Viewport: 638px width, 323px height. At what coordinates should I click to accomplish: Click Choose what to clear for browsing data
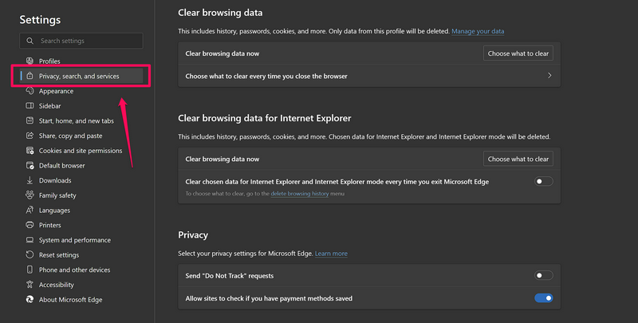518,53
